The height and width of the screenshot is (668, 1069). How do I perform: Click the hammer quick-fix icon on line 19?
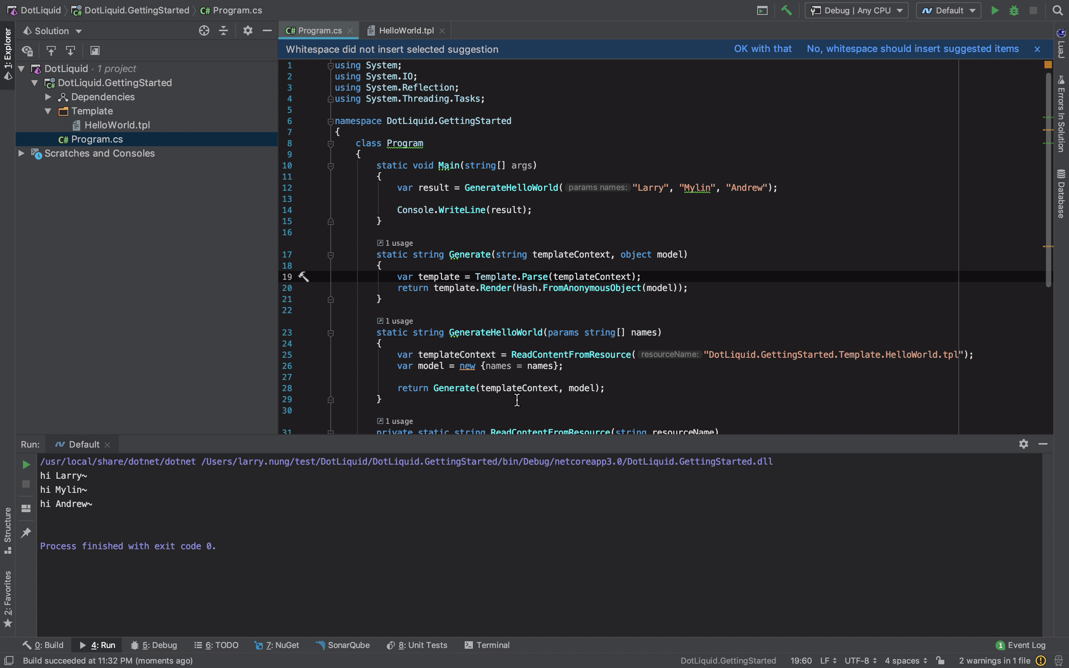click(304, 276)
